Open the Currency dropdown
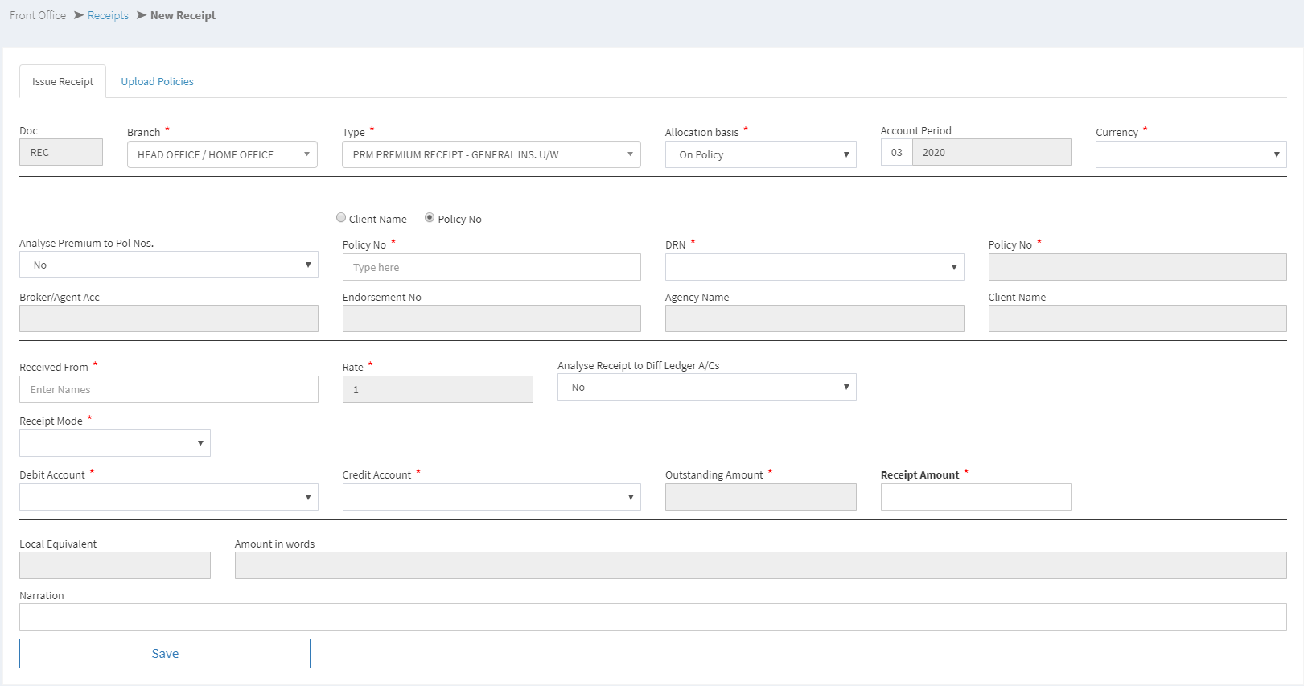1304x686 pixels. tap(1191, 154)
